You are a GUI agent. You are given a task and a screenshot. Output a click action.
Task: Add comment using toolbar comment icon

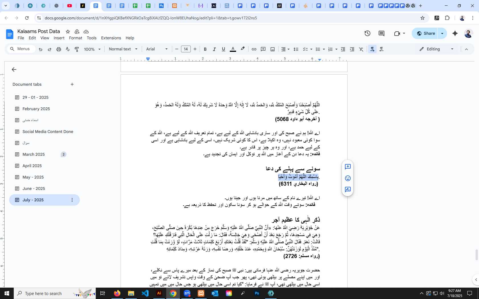point(263,49)
